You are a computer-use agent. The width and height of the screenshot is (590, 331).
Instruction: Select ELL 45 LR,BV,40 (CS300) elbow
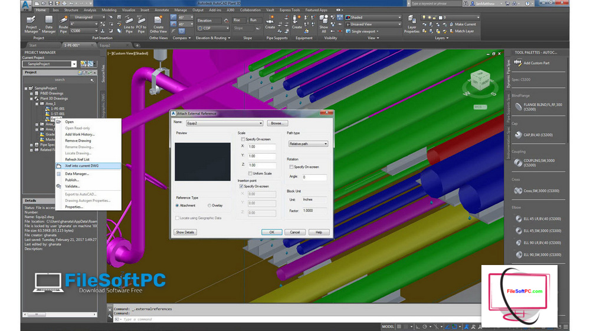538,219
